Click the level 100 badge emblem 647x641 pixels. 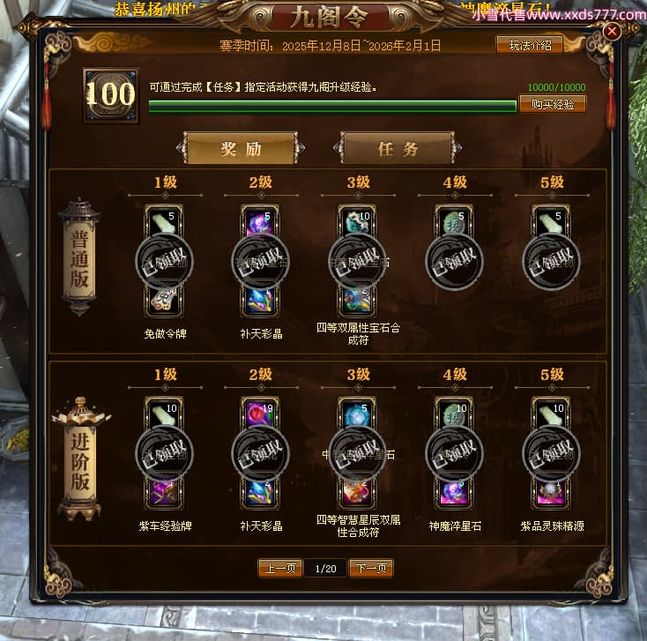point(111,95)
